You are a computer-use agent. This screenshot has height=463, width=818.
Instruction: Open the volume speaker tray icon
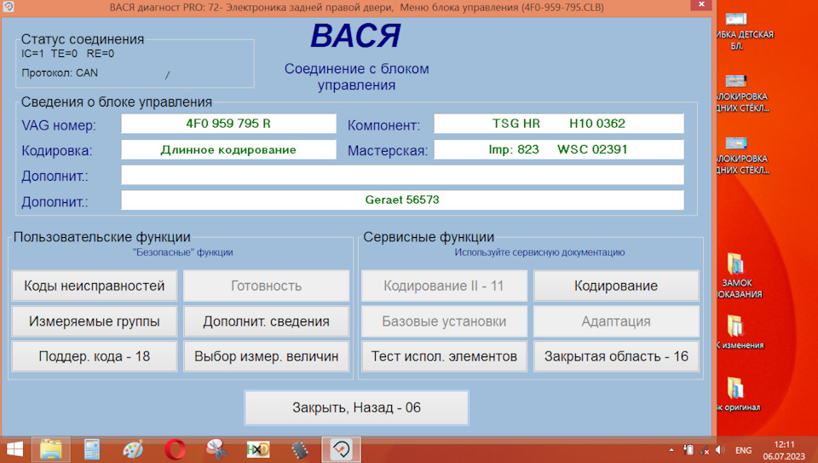[721, 450]
